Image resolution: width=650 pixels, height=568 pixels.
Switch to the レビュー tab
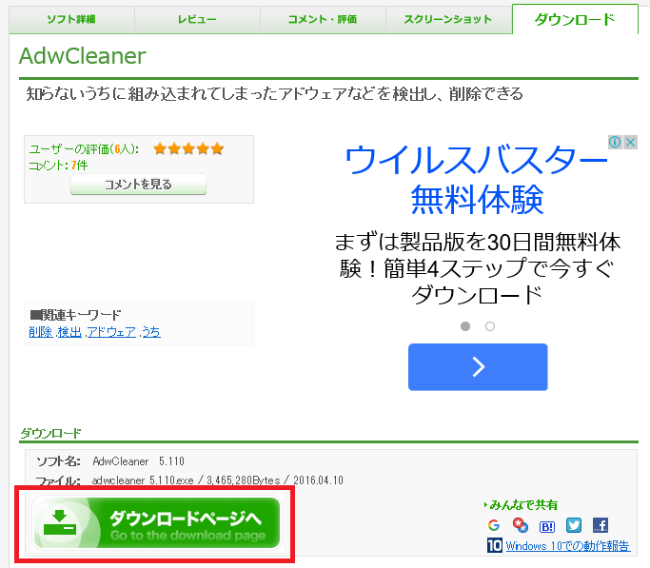point(197,19)
